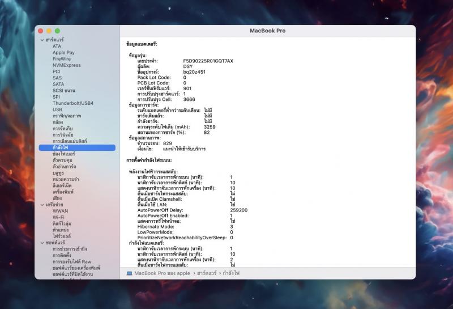Viewport: 453px width, 309px height.
Task: Open the FireWire hardware entry
Action: pos(62,59)
